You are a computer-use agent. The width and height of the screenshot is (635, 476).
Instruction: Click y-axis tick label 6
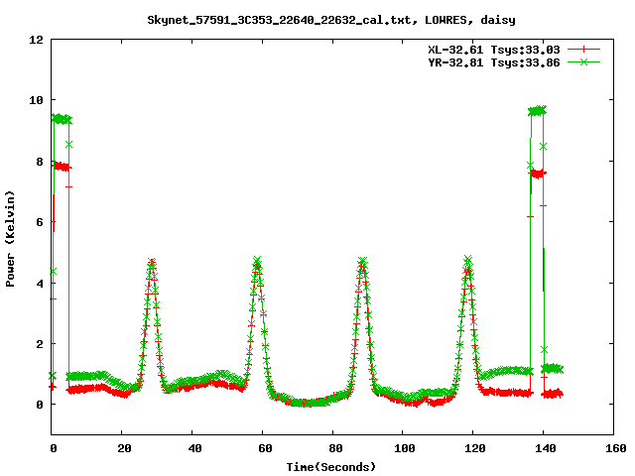pyautogui.click(x=40, y=222)
